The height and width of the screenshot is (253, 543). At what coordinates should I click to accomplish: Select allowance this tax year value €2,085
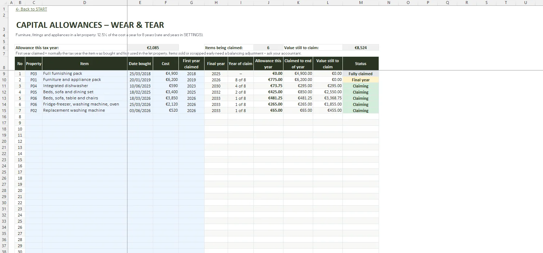point(153,48)
